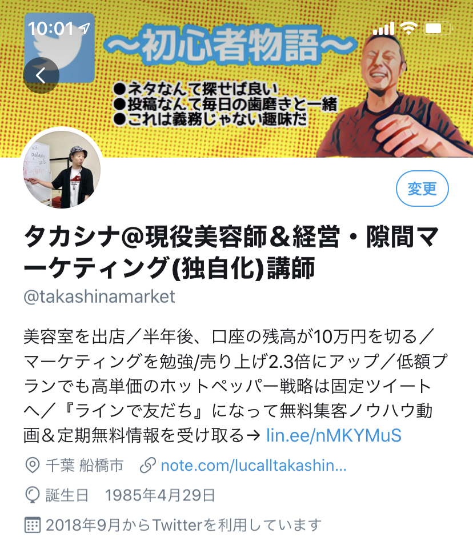Open the header banner with cartoon man
The image size is (473, 549).
(x=236, y=79)
